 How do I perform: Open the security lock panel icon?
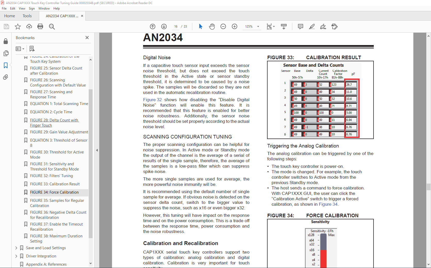[x=6, y=41]
